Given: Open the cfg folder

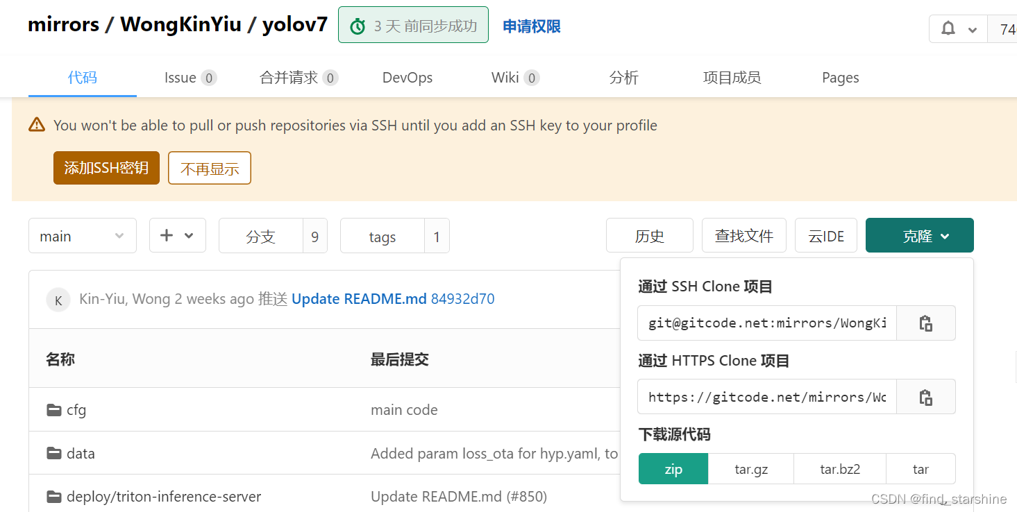Looking at the screenshot, I should click(76, 410).
